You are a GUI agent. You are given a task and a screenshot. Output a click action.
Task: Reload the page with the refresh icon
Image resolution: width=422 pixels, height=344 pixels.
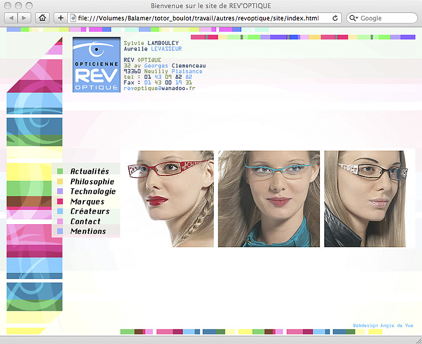[x=335, y=18]
